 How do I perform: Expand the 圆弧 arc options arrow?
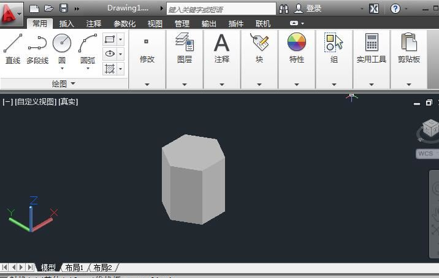click(88, 68)
